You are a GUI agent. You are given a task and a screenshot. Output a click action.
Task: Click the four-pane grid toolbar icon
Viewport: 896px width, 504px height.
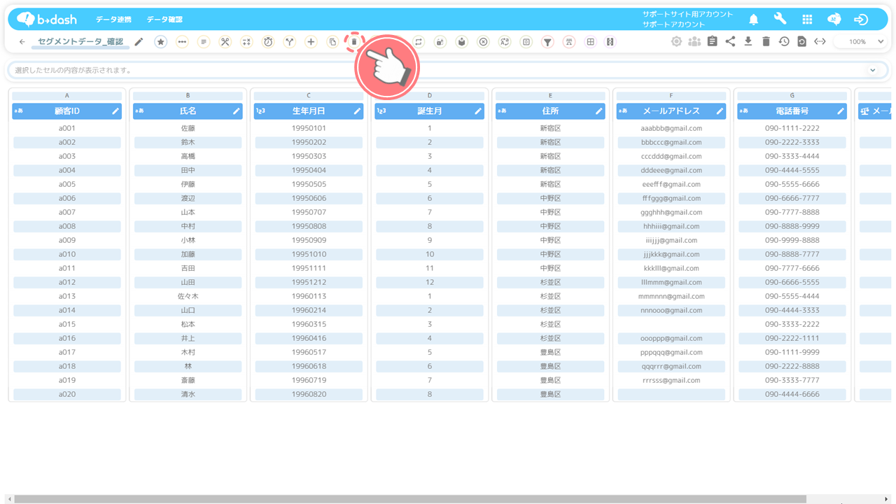(x=590, y=42)
